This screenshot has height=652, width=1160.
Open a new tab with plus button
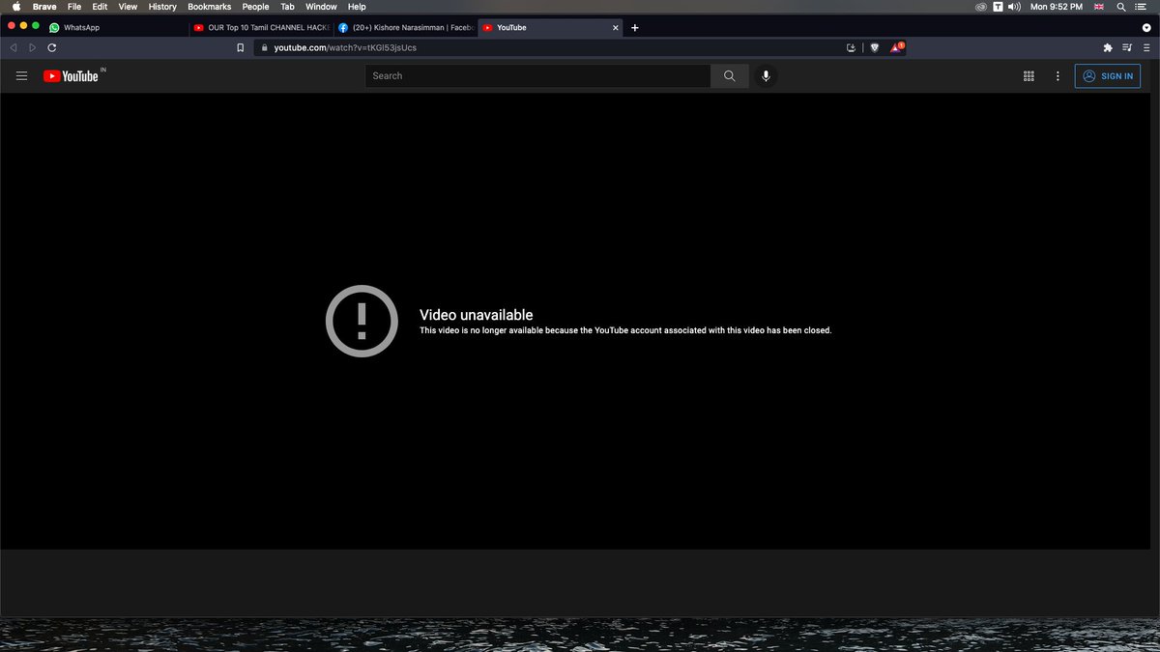(635, 28)
